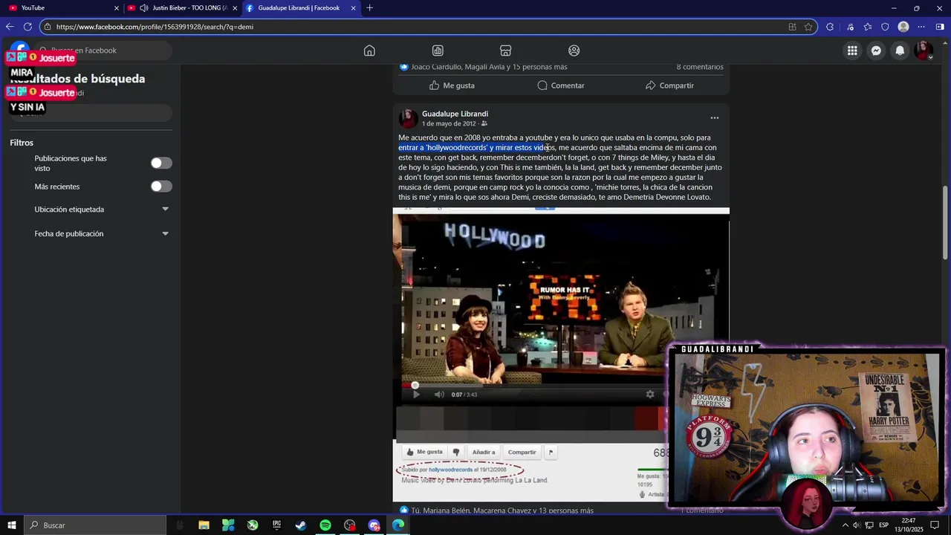Open the ESP language indicator in tray
The image size is (951, 535).
[x=883, y=525]
